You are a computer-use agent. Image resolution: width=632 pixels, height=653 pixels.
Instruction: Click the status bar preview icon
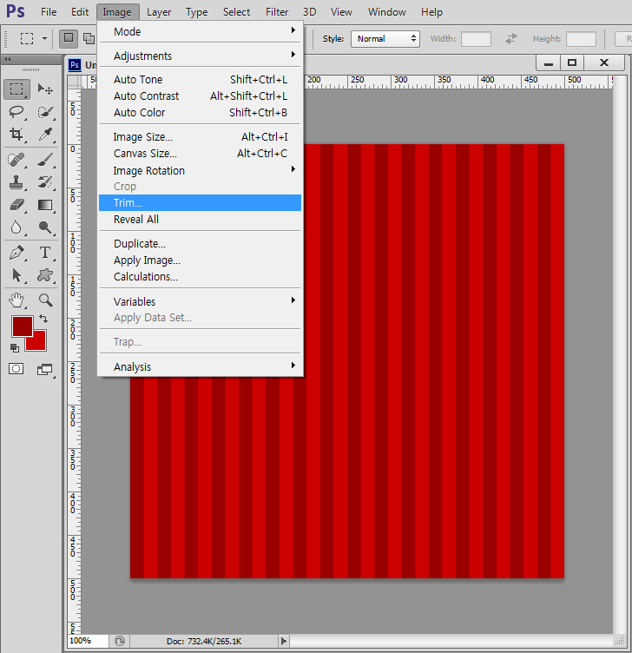click(120, 641)
